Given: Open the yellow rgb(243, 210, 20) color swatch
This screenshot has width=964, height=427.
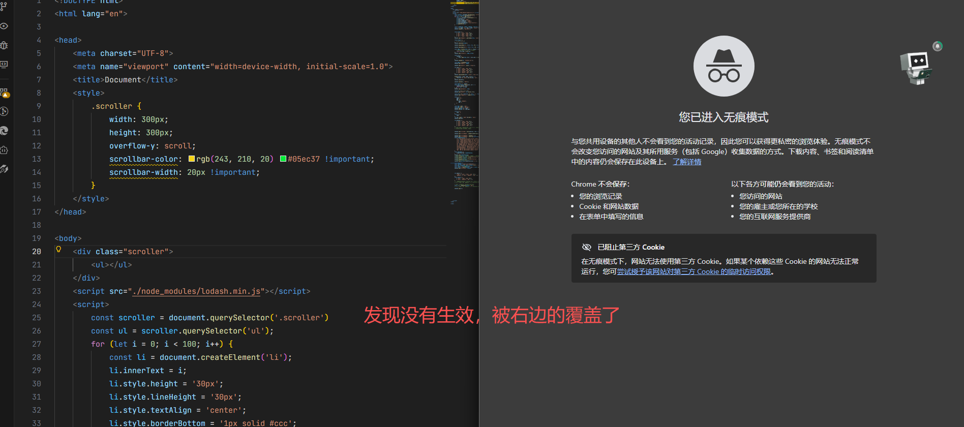Looking at the screenshot, I should (x=192, y=159).
